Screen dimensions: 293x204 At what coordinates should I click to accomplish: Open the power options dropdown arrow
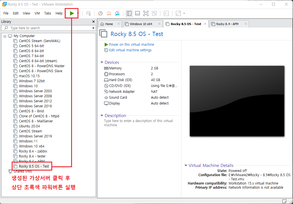[x=78, y=13]
